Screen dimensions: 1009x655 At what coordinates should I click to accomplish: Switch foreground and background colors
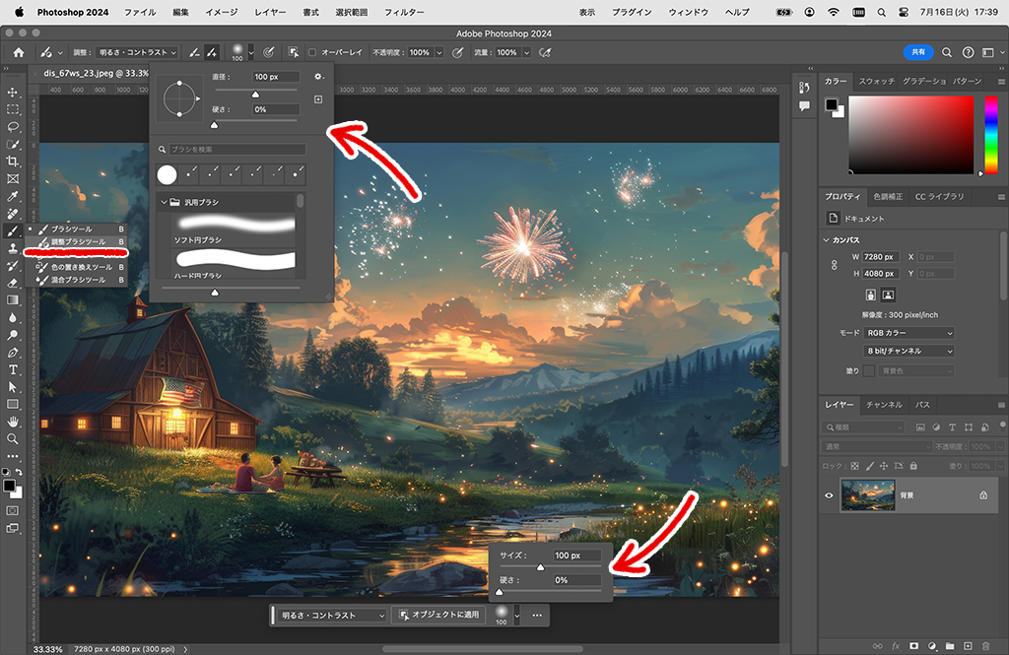click(x=19, y=472)
